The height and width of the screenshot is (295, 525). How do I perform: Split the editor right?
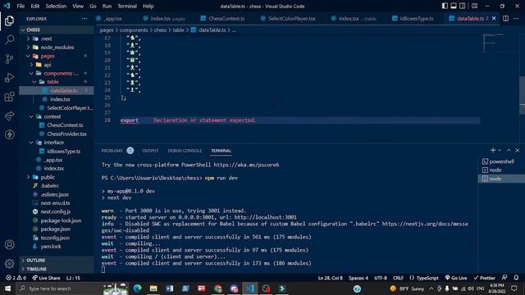pos(505,18)
